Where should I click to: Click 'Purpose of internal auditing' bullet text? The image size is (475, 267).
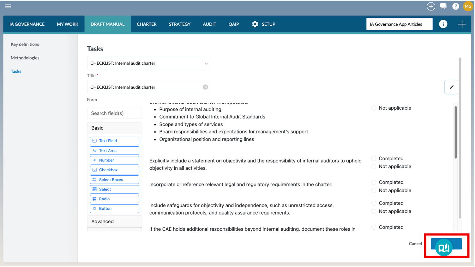[190, 109]
